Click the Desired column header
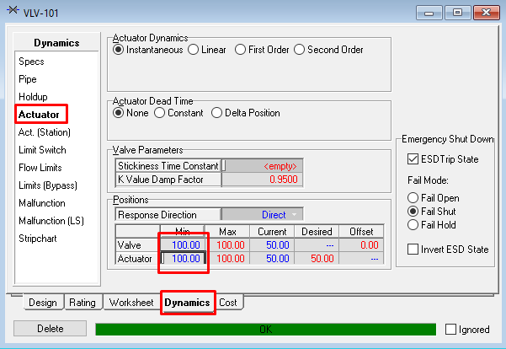506x349 pixels. tap(317, 232)
